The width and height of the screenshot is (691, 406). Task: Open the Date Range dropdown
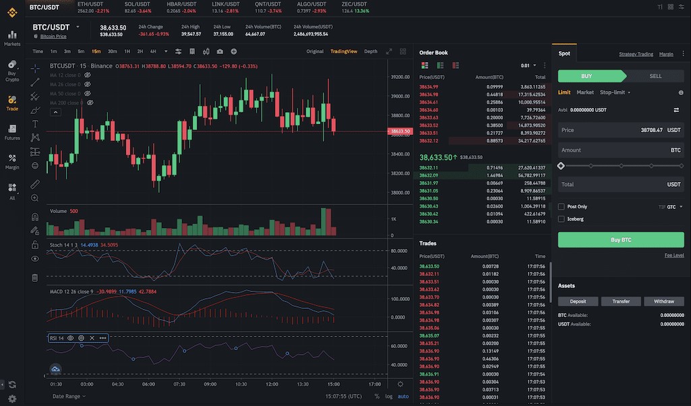(x=69, y=397)
